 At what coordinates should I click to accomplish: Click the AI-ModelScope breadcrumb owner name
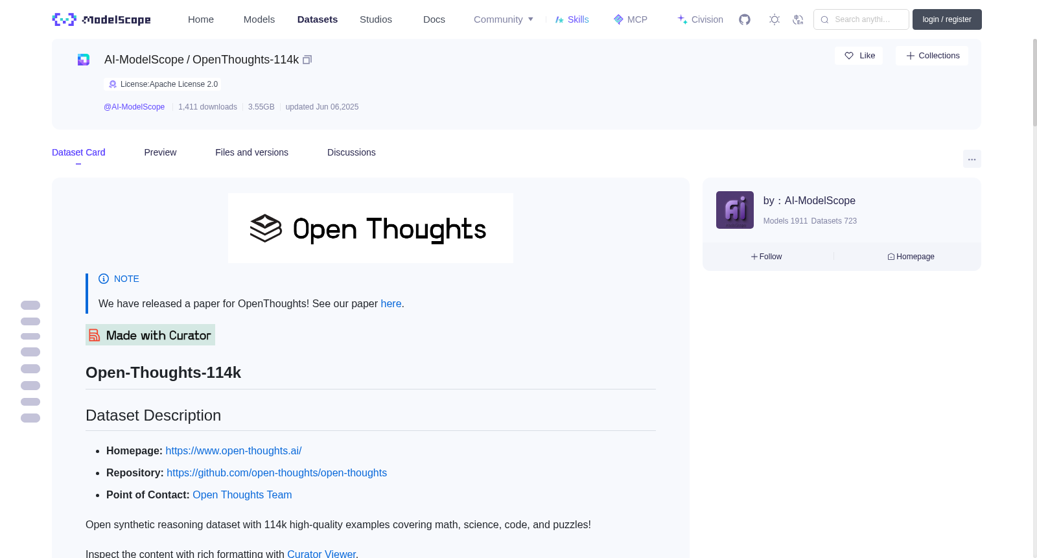coord(144,60)
